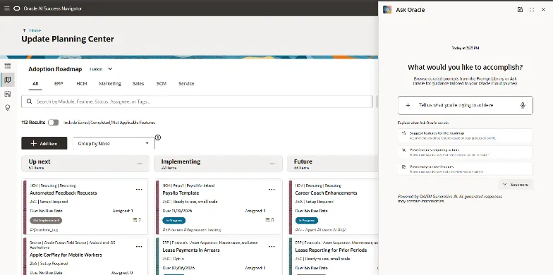This screenshot has height=275, width=553.
Task: Switch to the Sales tab
Action: click(138, 83)
